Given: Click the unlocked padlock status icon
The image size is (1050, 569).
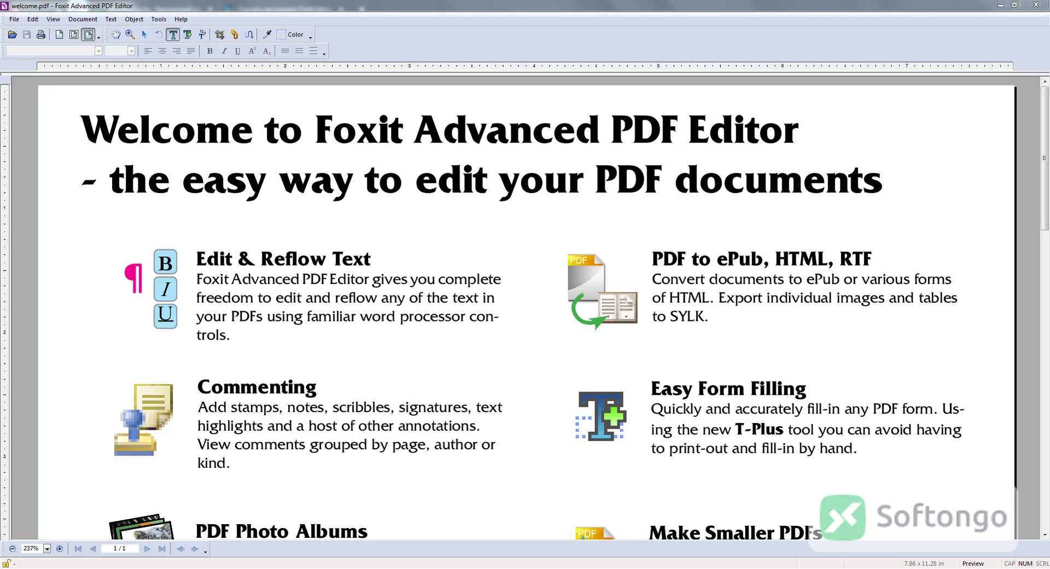Looking at the screenshot, I should point(7,564).
